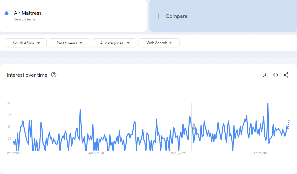Click the Apr 2, 2023 axis label
Screen dimensions: 297x174
[261, 153]
